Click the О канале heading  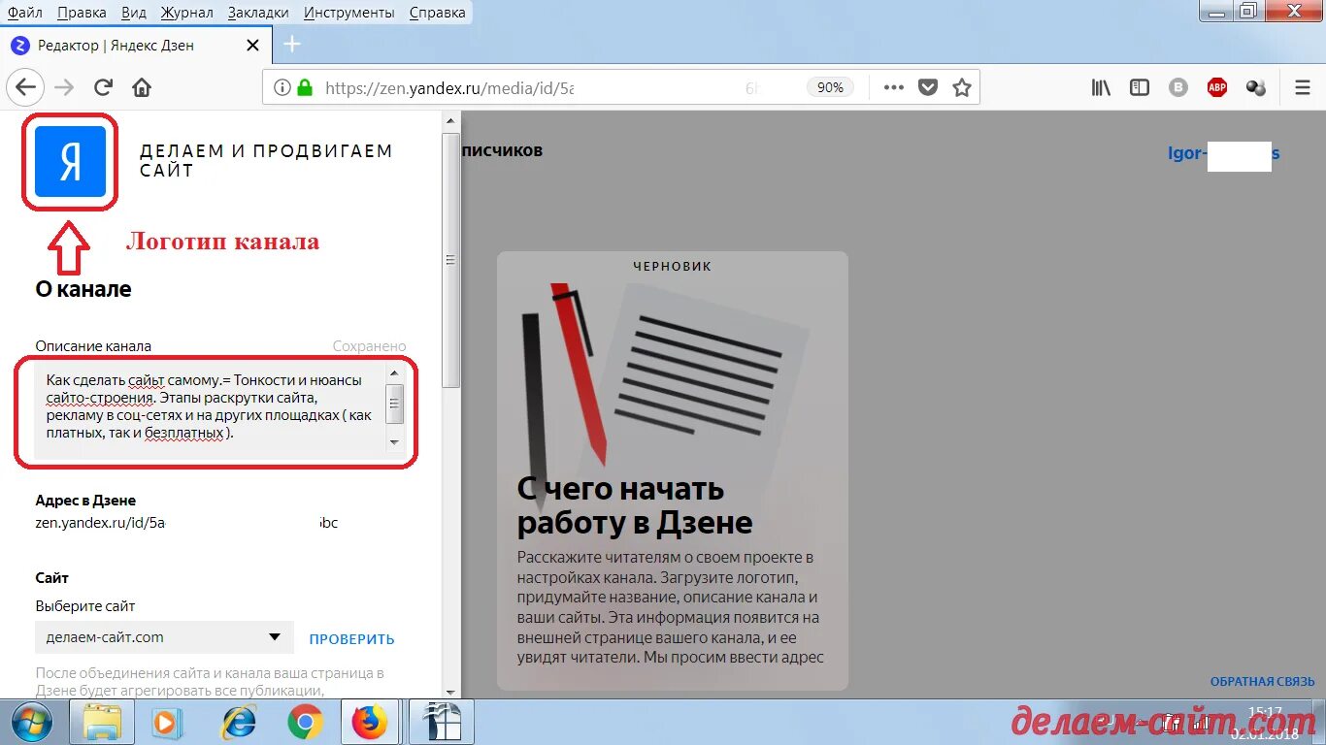(x=83, y=289)
